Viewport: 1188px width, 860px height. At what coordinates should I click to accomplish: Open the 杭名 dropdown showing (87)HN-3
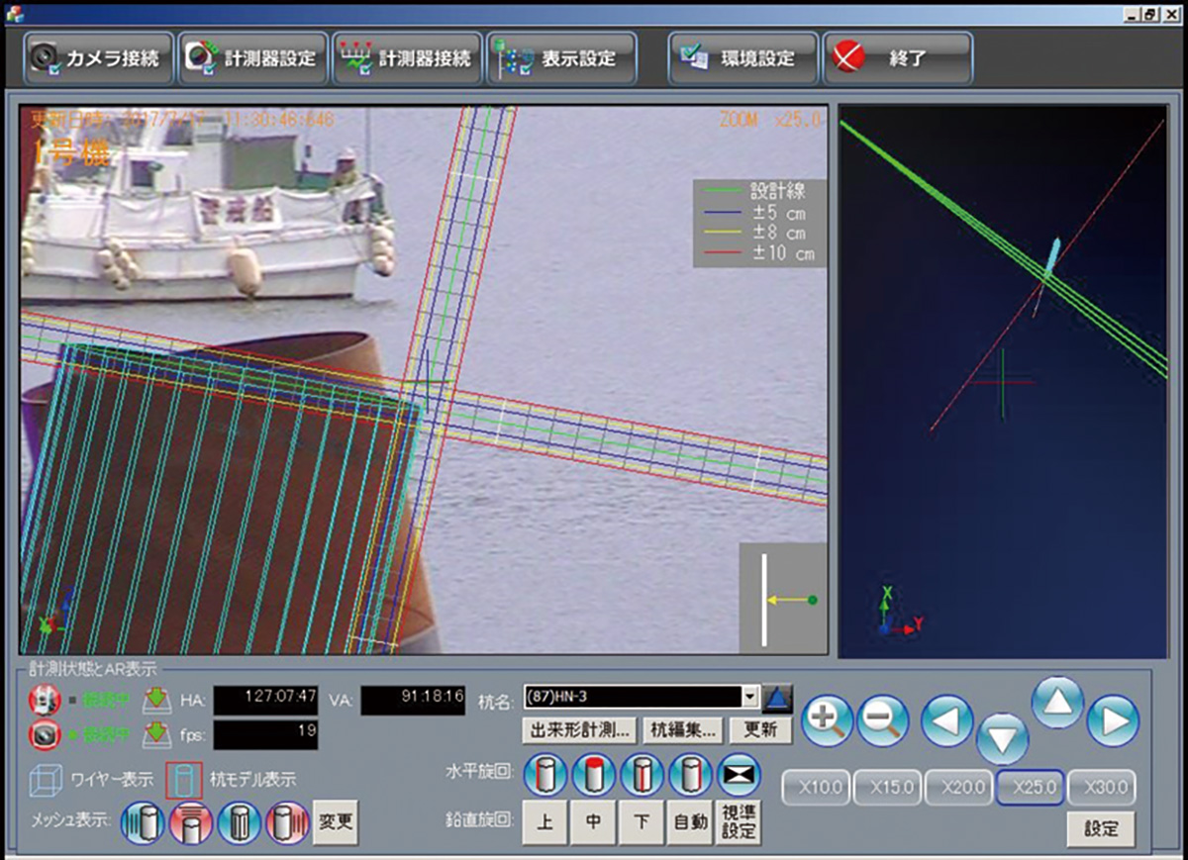pos(749,698)
